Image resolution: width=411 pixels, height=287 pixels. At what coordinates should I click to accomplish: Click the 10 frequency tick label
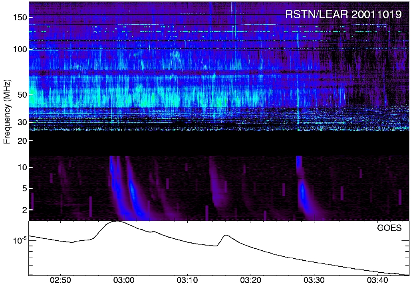click(22, 167)
